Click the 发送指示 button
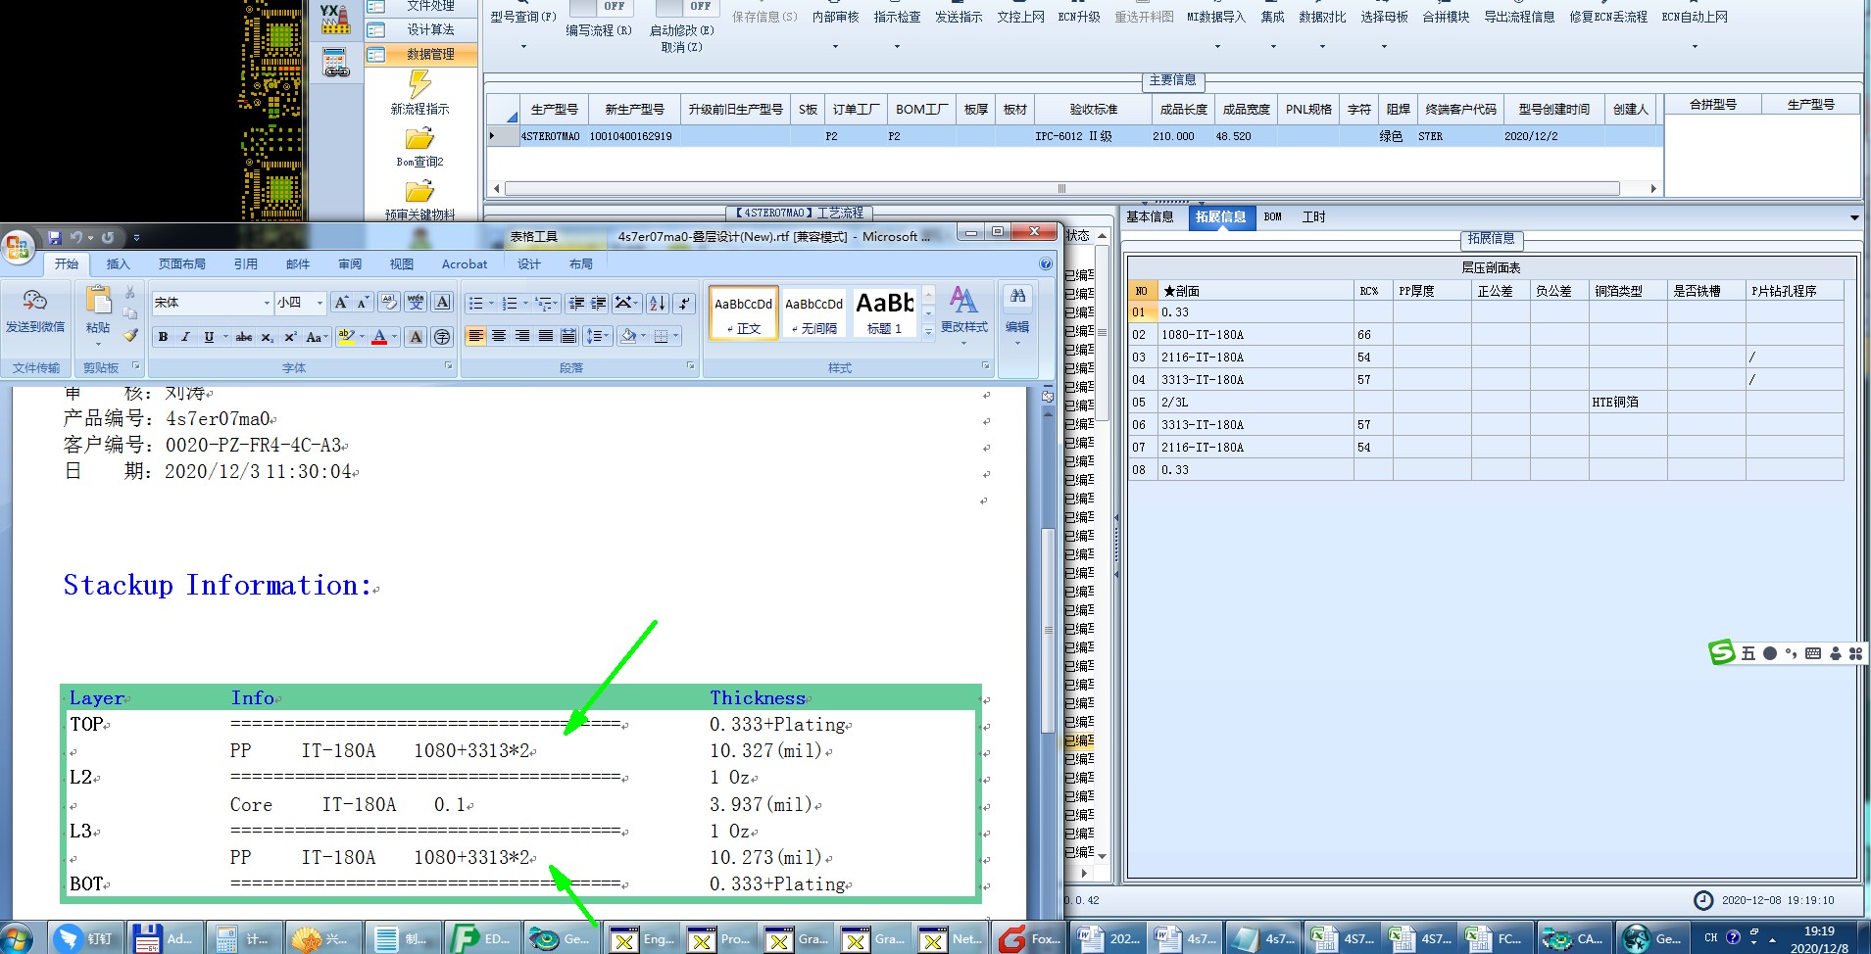Screen dimensions: 1871x954 click(x=959, y=17)
